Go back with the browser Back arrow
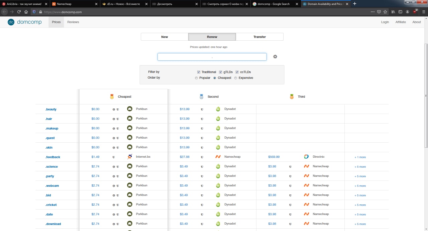The width and height of the screenshot is (428, 231). (4, 12)
